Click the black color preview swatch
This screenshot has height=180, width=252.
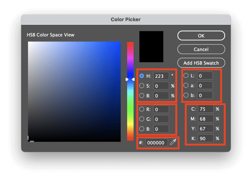click(x=151, y=46)
